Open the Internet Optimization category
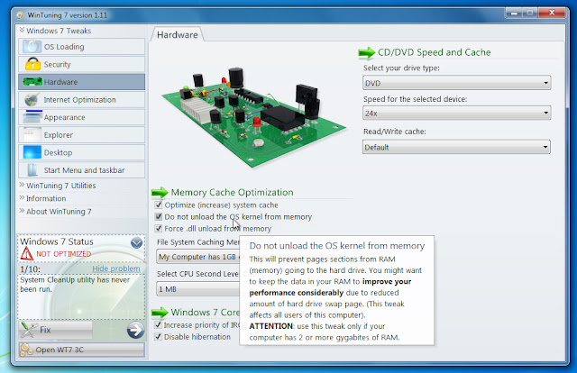This screenshot has height=373, width=577. [x=81, y=99]
